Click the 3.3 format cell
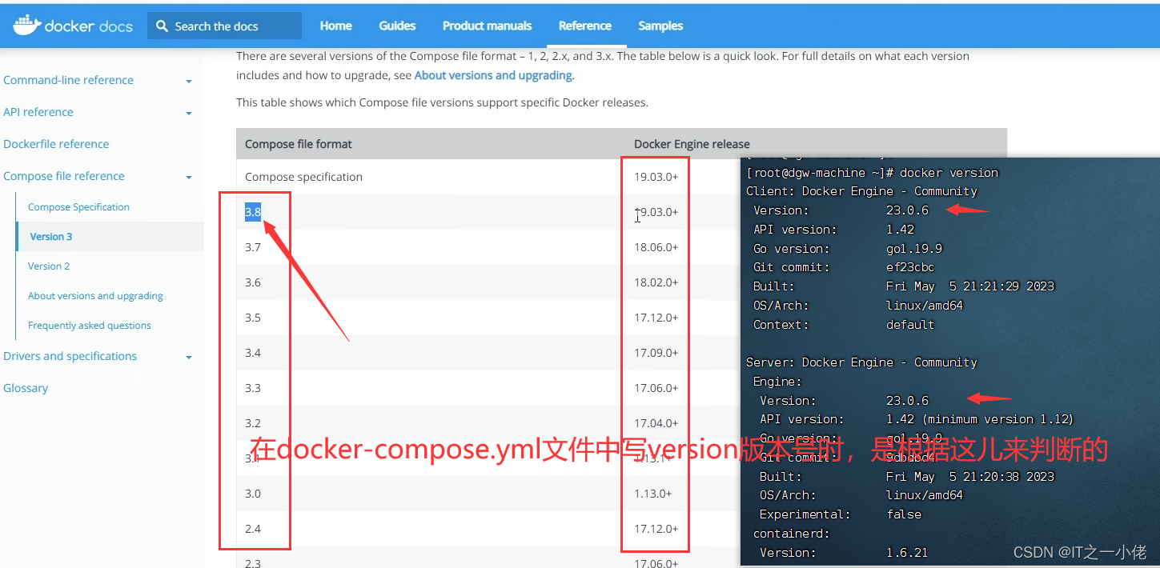Screen dimensions: 1160x568 253,388
